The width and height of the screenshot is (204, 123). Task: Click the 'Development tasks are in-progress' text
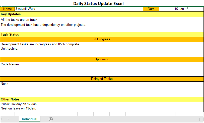click(40, 44)
